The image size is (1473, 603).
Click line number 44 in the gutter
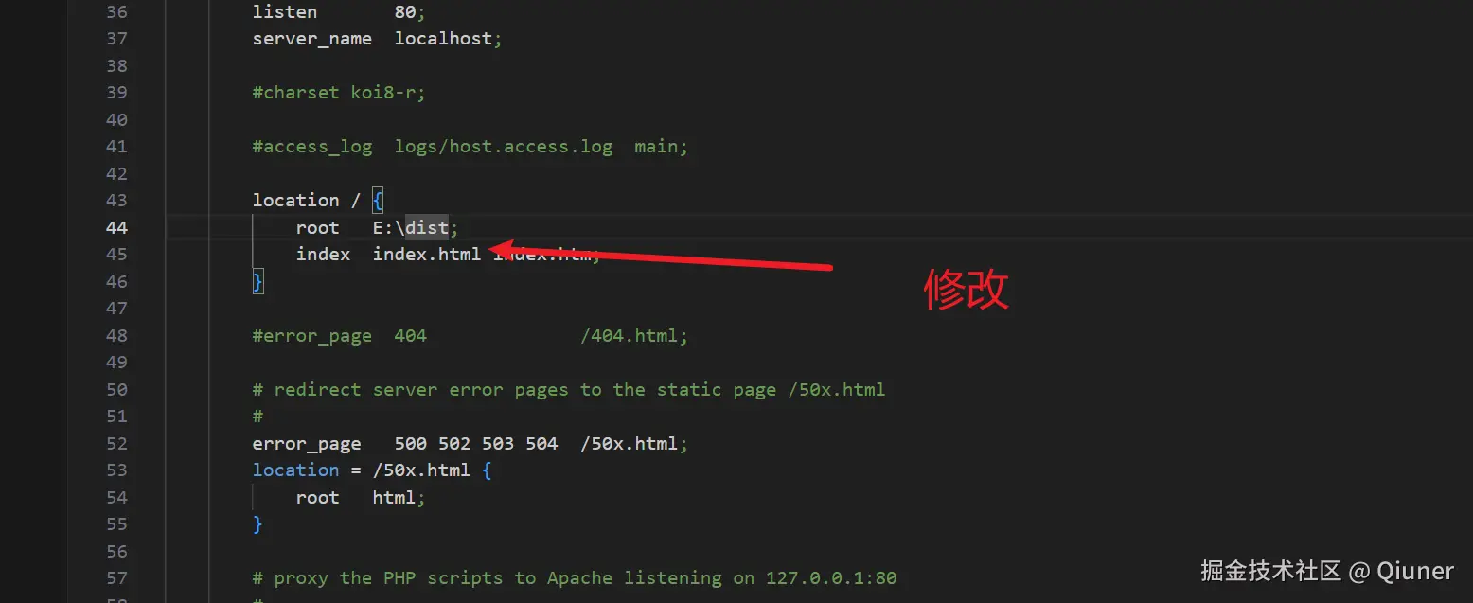tap(116, 227)
